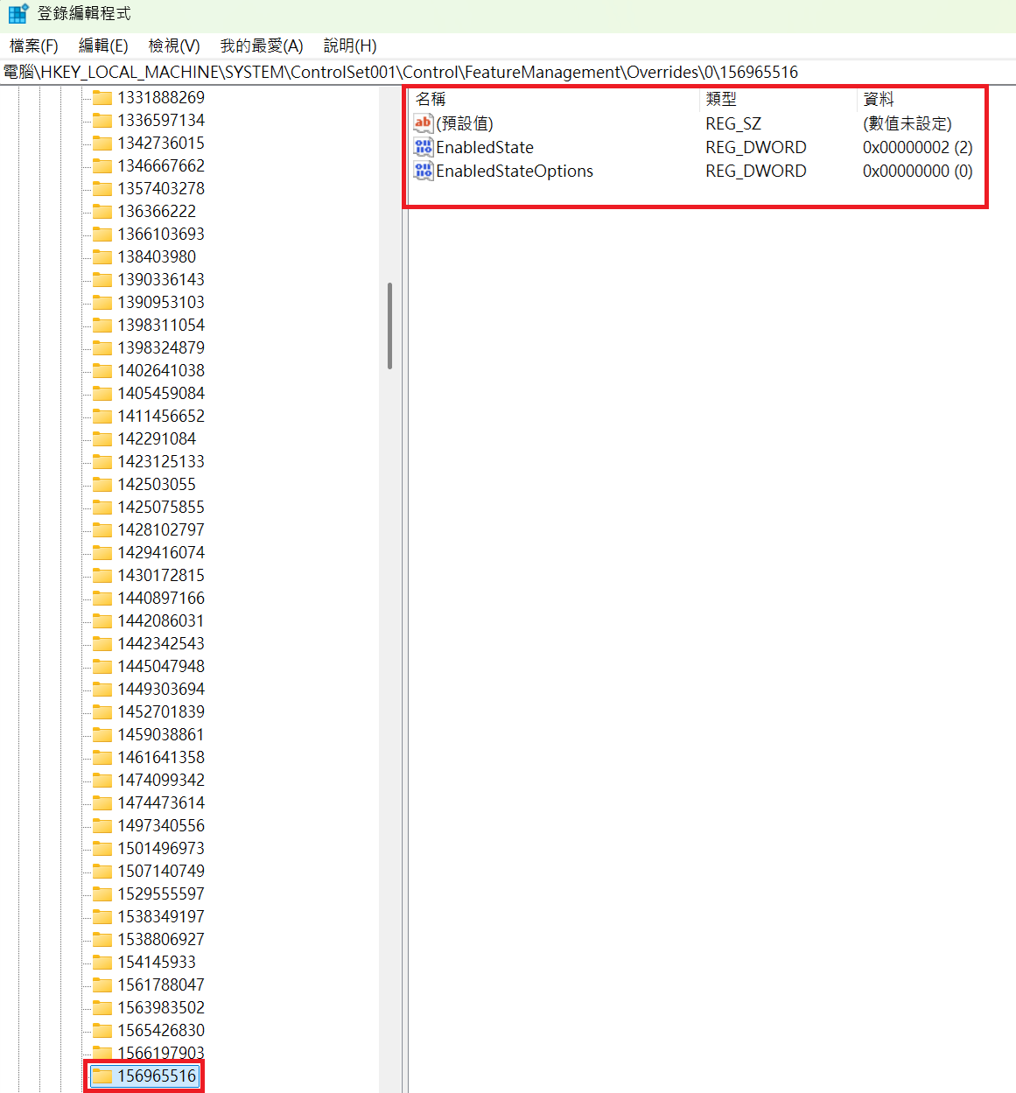The width and height of the screenshot is (1016, 1093).
Task: Open the 我的最愛(A) menu
Action: 262,46
